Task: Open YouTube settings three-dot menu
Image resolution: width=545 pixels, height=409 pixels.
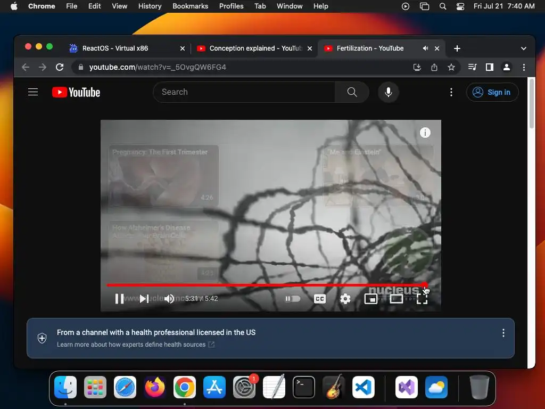Action: (x=451, y=92)
